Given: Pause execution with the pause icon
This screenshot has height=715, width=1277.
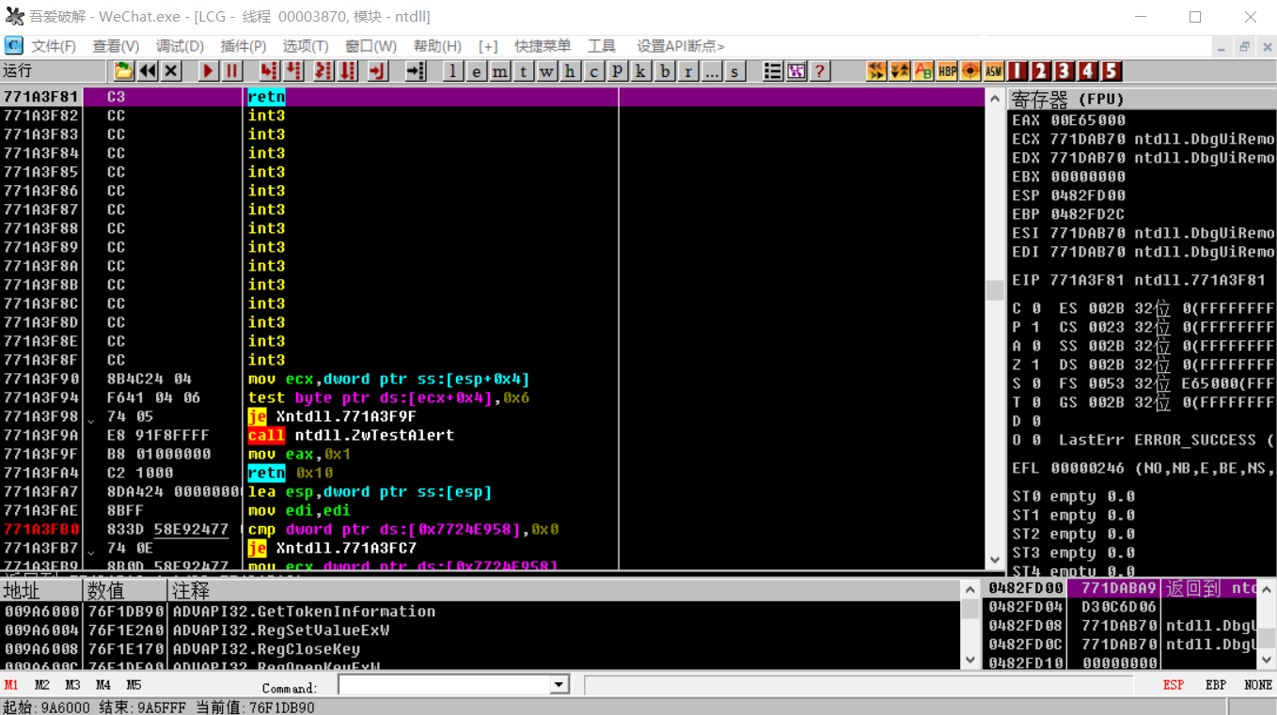Looking at the screenshot, I should 231,71.
